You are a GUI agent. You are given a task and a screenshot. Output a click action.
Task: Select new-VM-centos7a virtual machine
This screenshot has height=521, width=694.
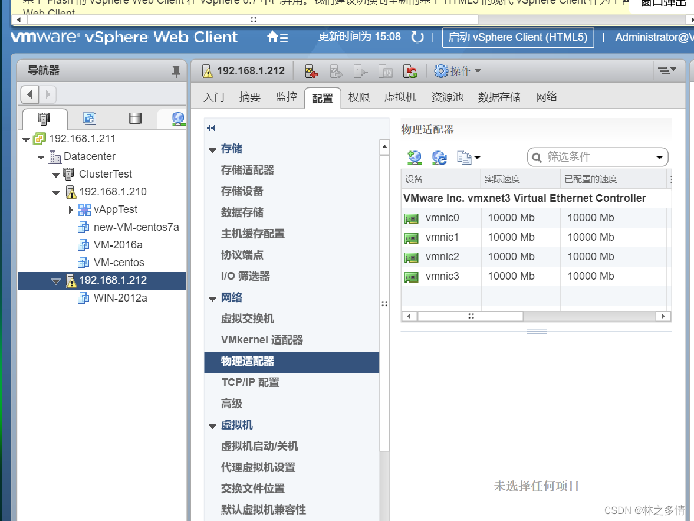click(136, 227)
